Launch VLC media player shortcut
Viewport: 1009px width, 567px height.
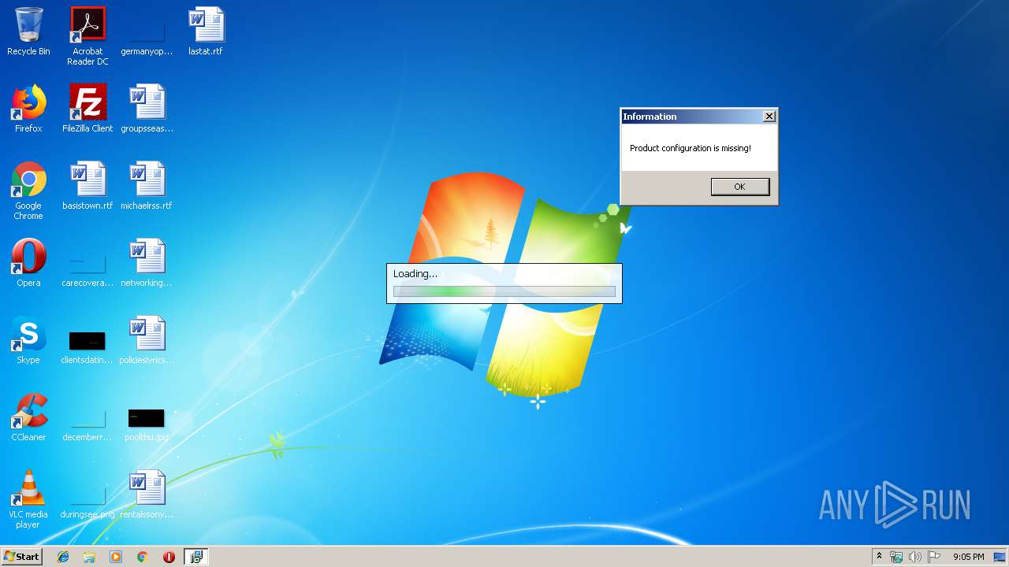(28, 499)
